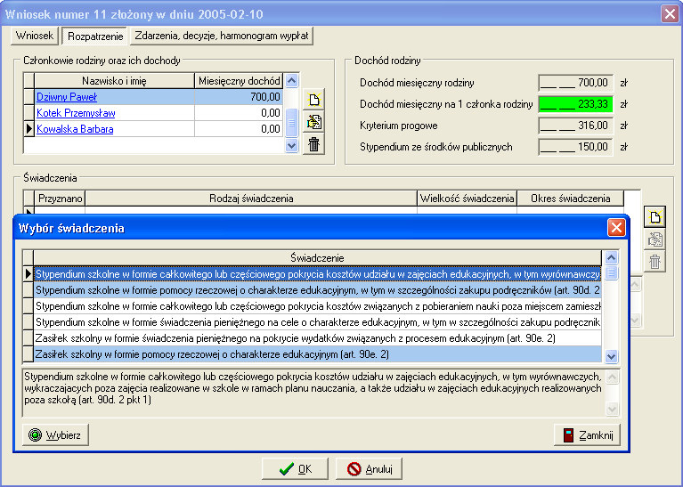Image resolution: width=683 pixels, height=487 pixels.
Task: Click the Okres świadczenia column header
Action: click(x=570, y=199)
